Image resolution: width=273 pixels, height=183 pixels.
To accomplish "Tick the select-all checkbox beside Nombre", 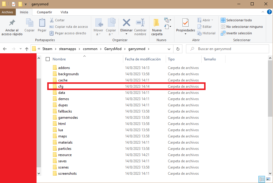I will pyautogui.click(x=48, y=59).
